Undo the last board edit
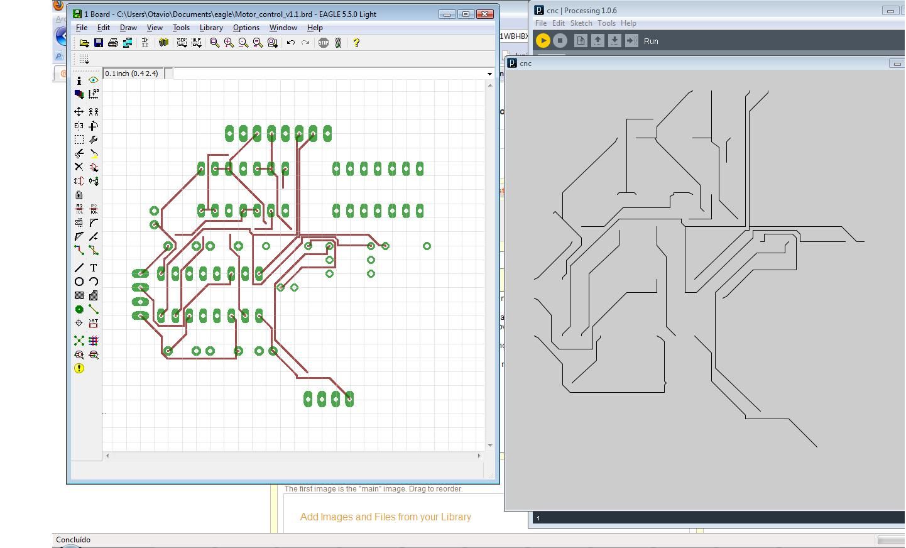This screenshot has width=906, height=548. point(290,42)
